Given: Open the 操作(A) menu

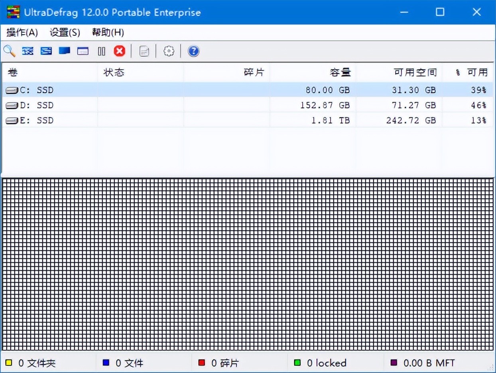Looking at the screenshot, I should (x=22, y=33).
